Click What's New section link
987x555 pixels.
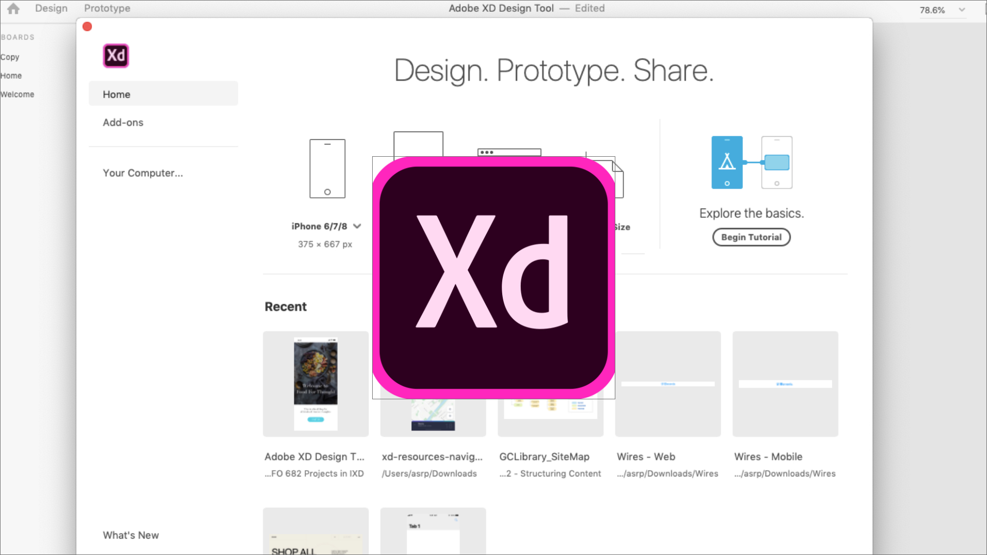pos(131,535)
